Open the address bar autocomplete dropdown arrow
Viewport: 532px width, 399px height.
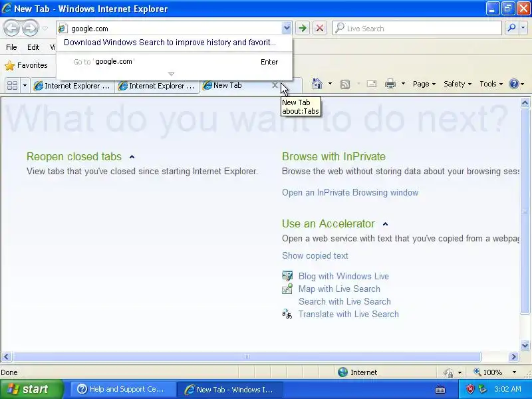(287, 29)
